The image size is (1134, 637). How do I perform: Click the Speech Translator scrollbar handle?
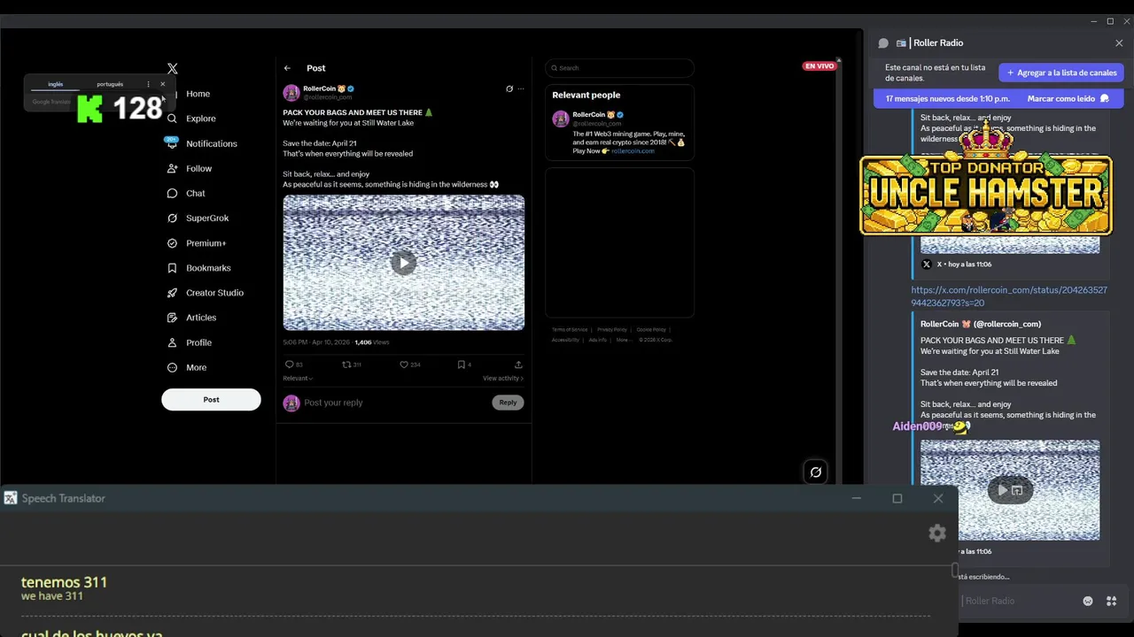955,571
